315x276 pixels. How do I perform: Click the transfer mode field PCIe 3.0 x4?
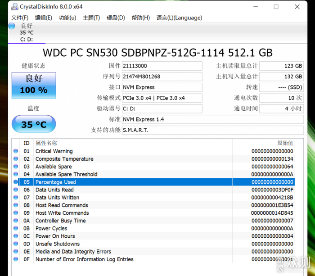162,98
